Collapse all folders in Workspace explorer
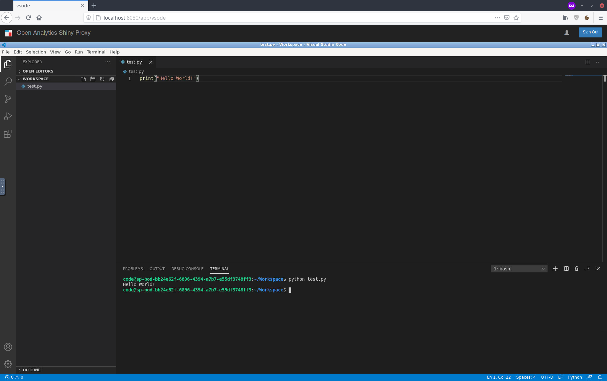This screenshot has height=381, width=607. tap(112, 79)
